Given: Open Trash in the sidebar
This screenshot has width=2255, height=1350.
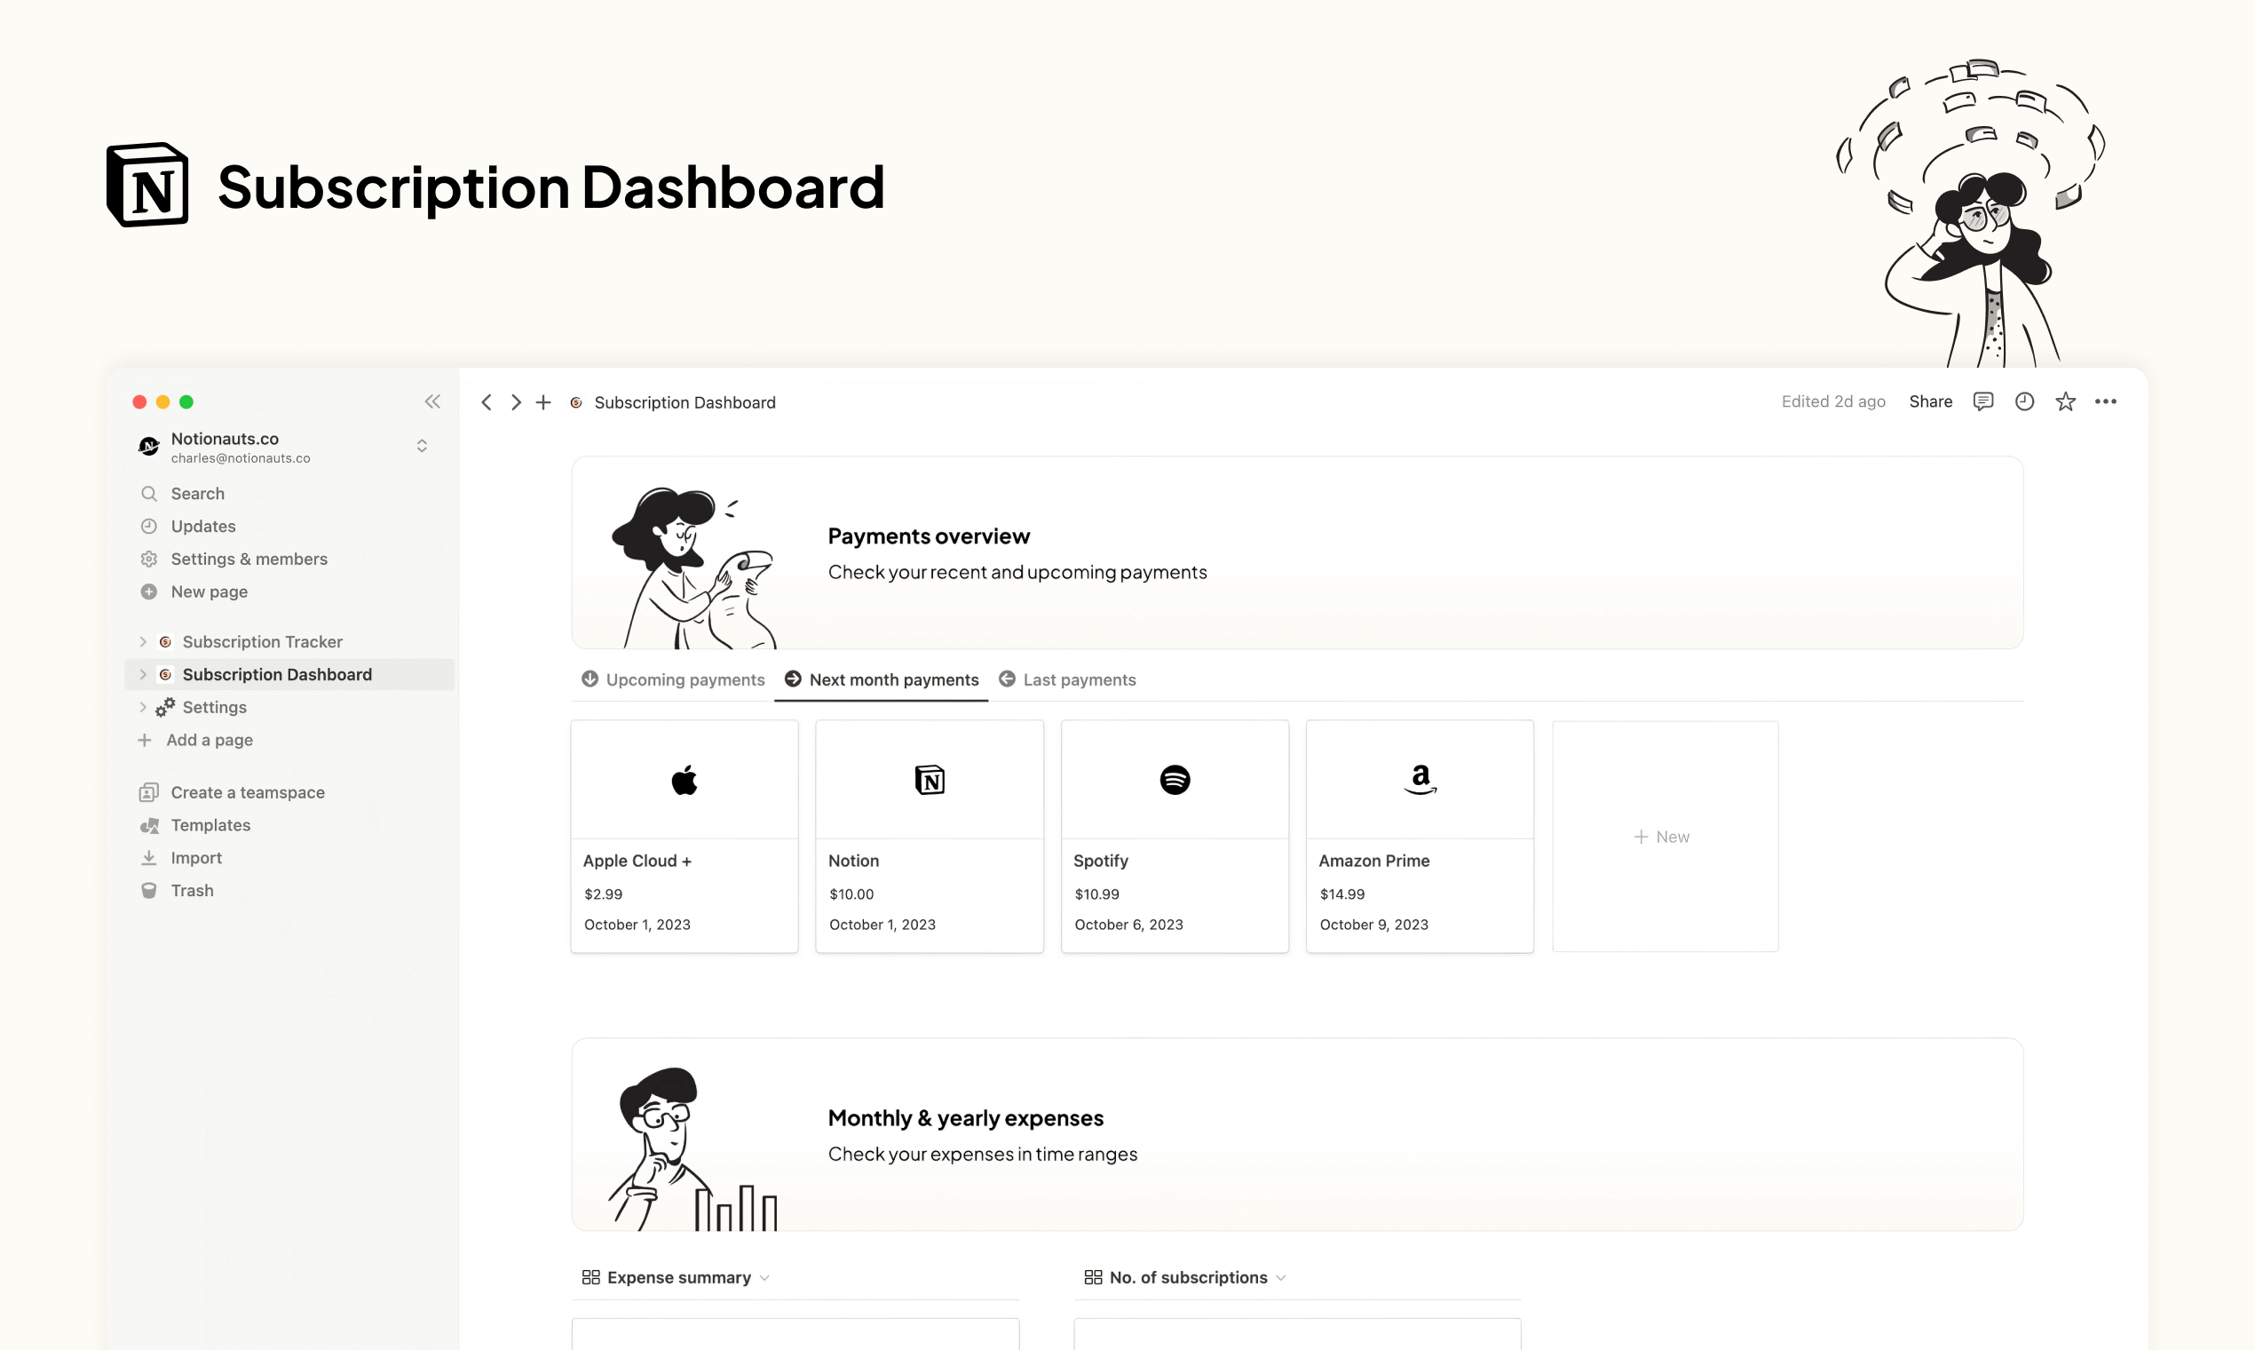Looking at the screenshot, I should coord(192,891).
